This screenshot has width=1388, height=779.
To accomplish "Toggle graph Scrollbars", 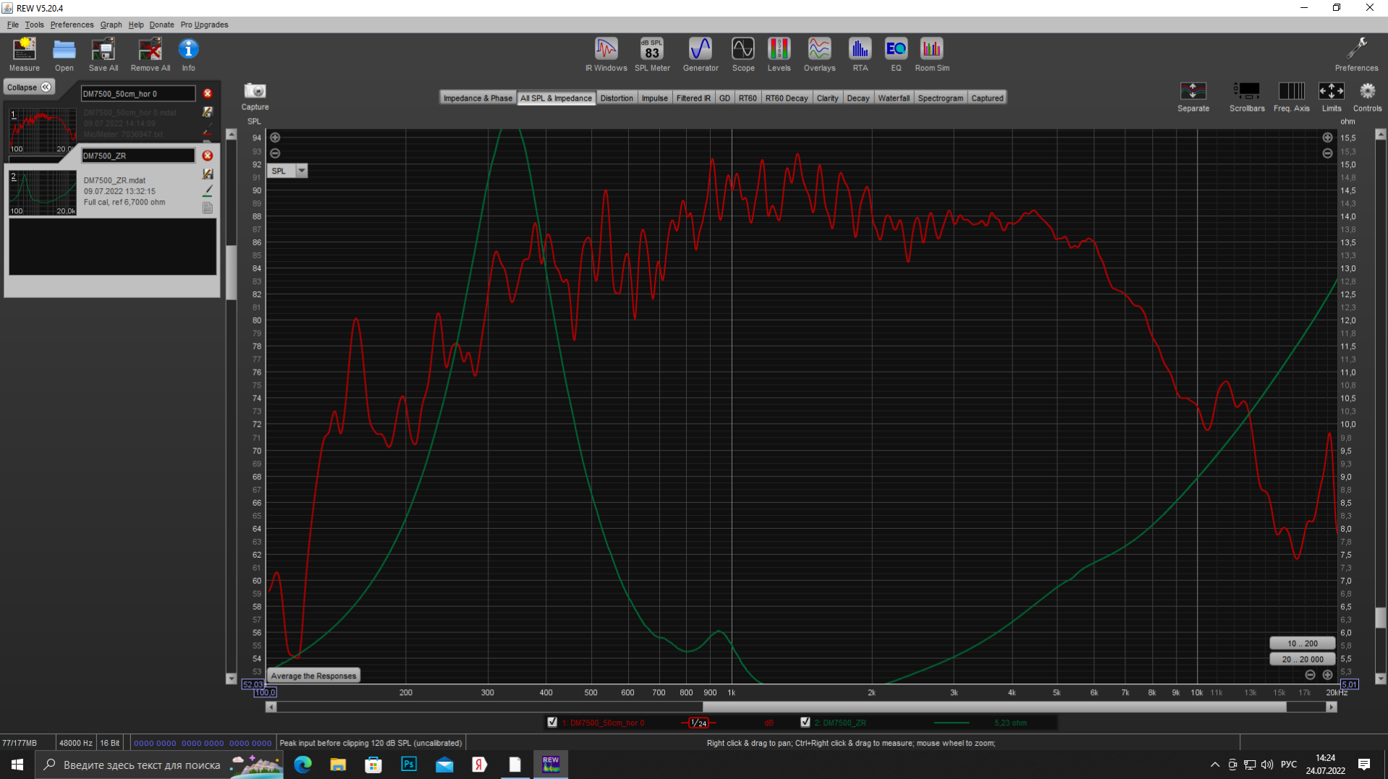I will tap(1246, 97).
